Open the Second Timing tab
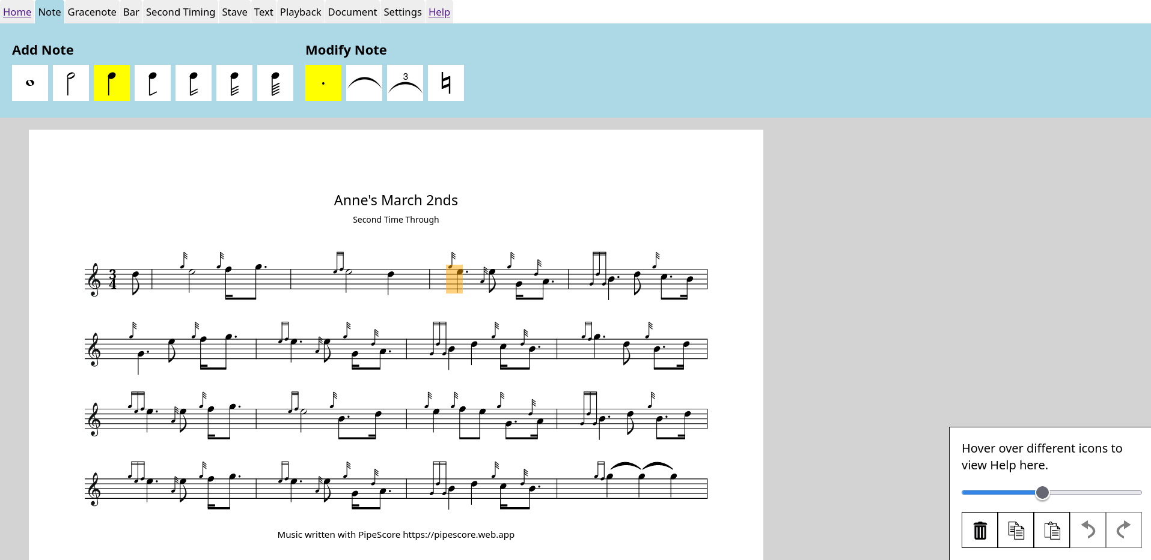 pos(180,12)
